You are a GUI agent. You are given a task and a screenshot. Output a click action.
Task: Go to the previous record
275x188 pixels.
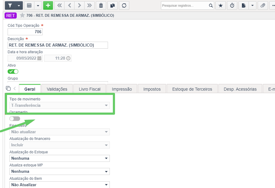click(69, 5)
